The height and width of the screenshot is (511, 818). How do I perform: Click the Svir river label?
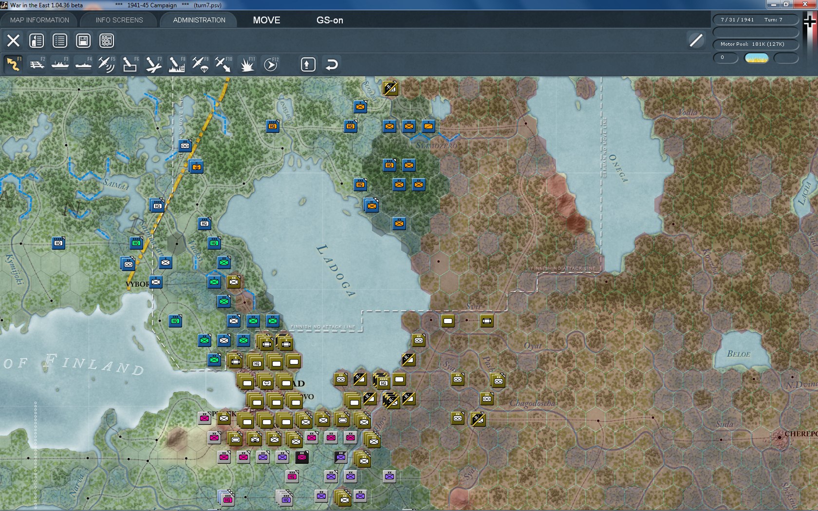tap(474, 306)
